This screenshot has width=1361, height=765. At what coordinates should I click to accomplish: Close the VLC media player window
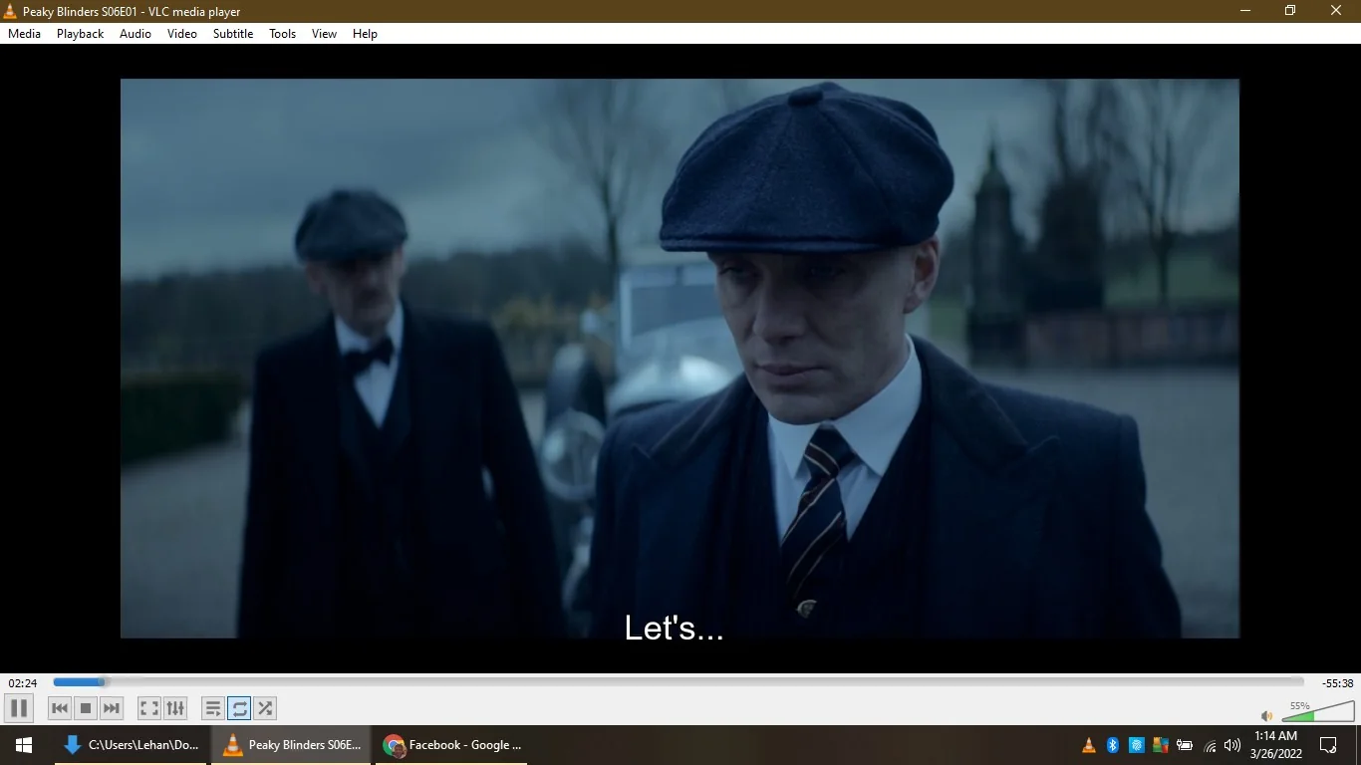pyautogui.click(x=1336, y=11)
